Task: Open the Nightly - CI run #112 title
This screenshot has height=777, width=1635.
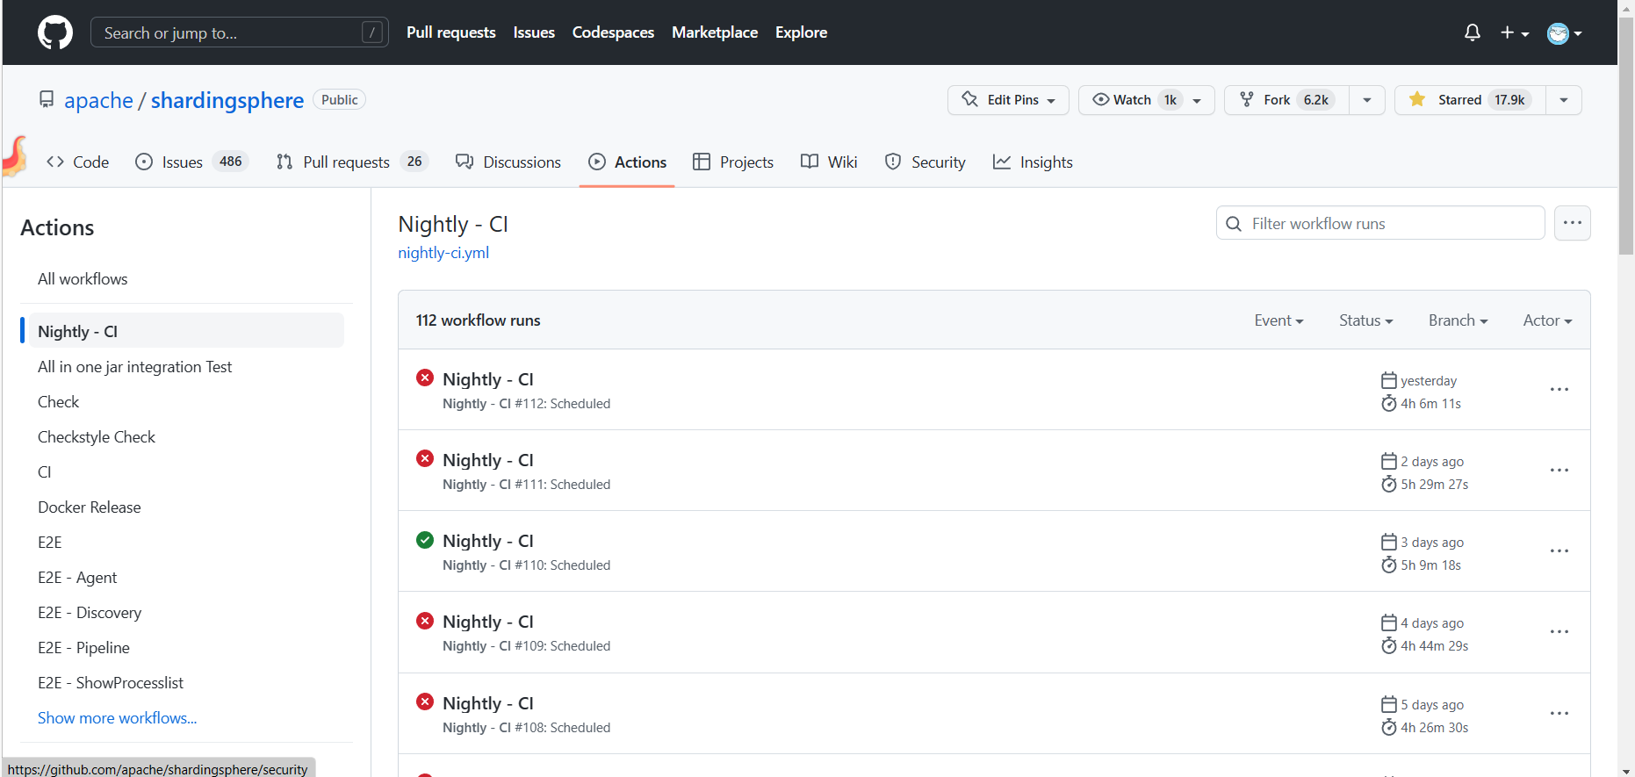Action: (x=488, y=379)
